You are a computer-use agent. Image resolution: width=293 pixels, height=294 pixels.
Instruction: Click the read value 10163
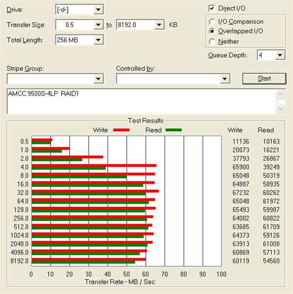271,141
